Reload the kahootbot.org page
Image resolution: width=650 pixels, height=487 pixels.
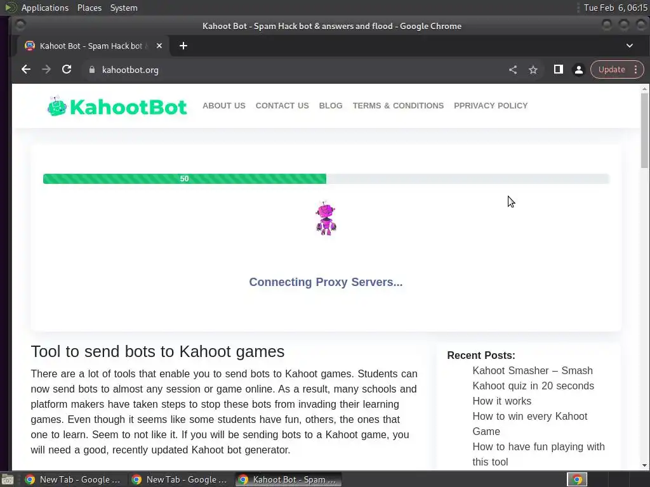[67, 70]
